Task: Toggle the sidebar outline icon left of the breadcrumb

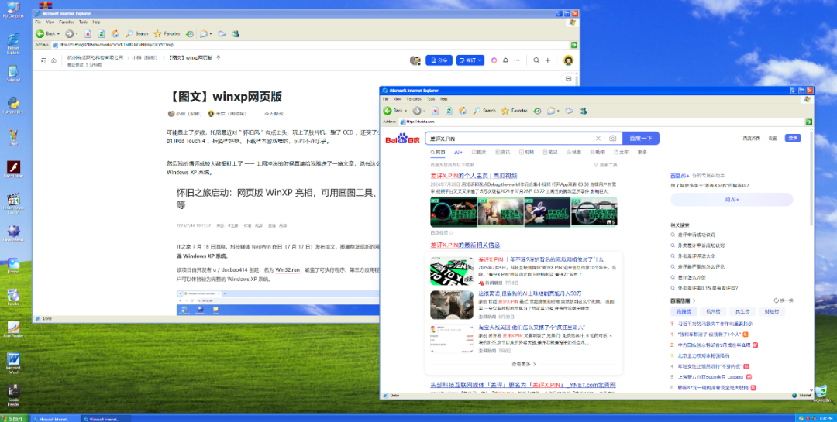Action: [x=43, y=60]
